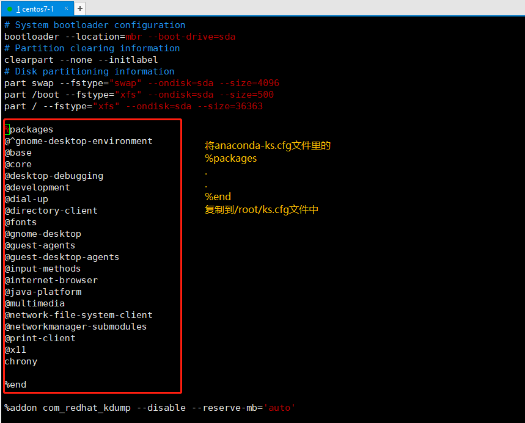Click the '# Partition clearing information' comment
Viewport: 525px width, 423px height.
tap(92, 48)
